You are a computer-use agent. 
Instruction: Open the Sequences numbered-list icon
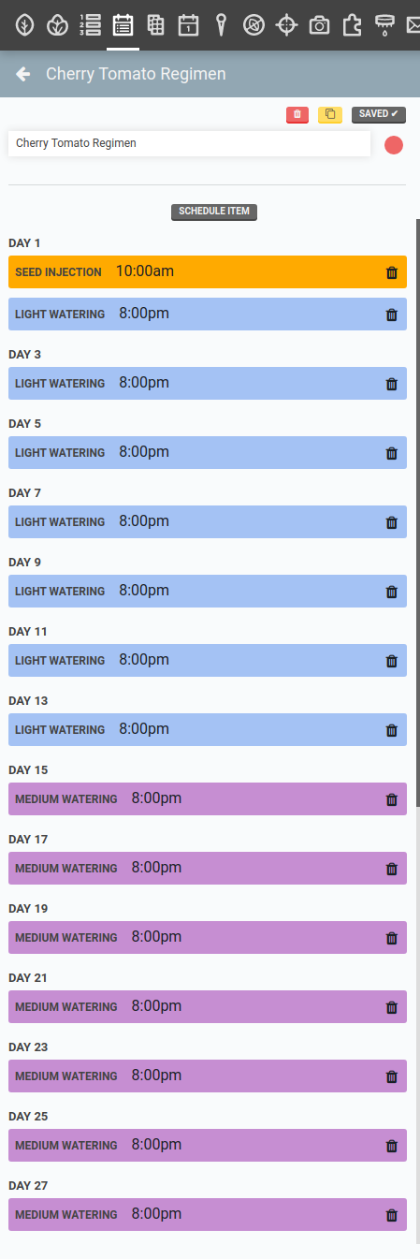coord(90,25)
